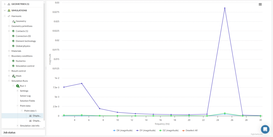Toggle DX (magnitude) series in legend
This screenshot has width=273, height=137.
tap(123, 130)
